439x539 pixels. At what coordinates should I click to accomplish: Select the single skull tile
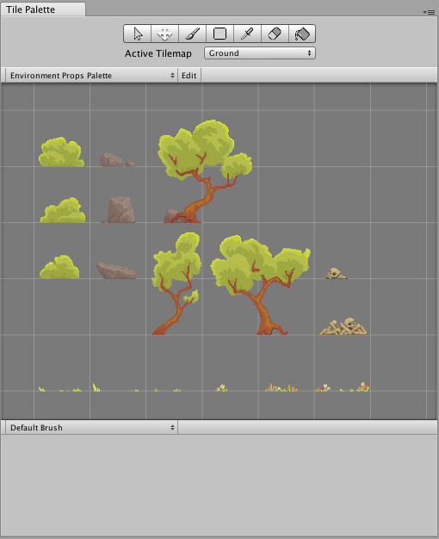(x=337, y=273)
